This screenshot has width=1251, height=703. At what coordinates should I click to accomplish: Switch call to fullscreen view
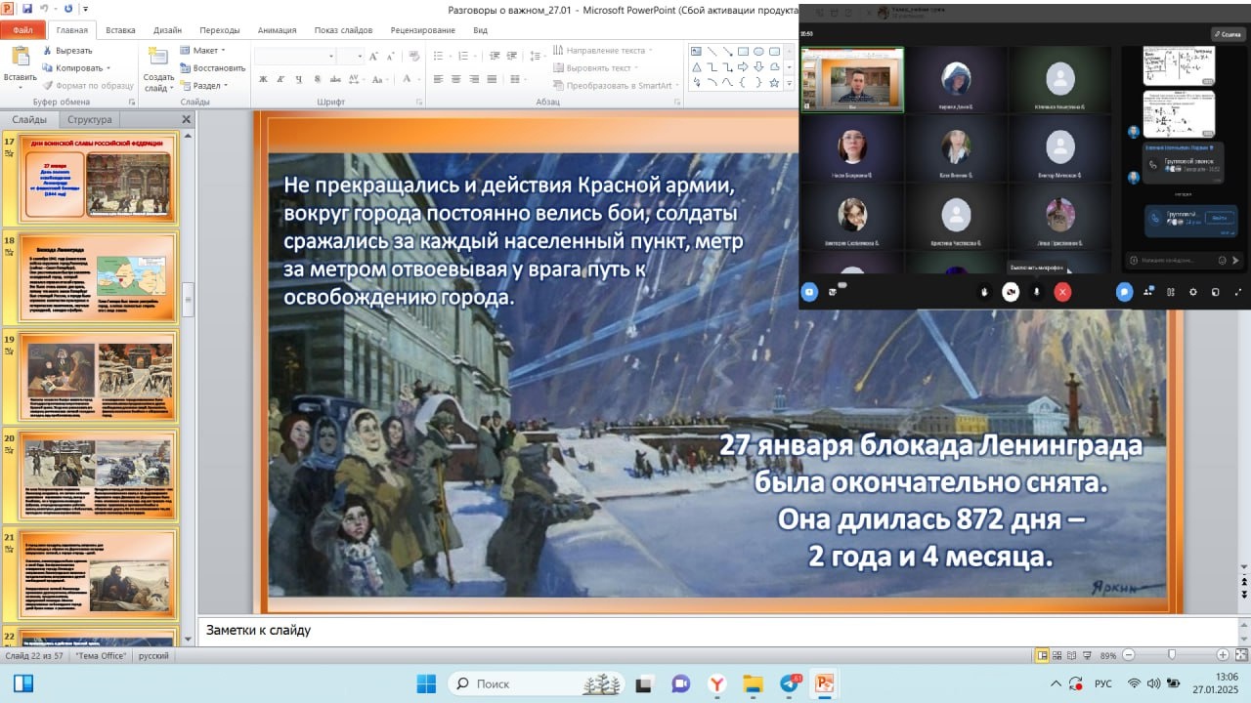tap(1239, 291)
